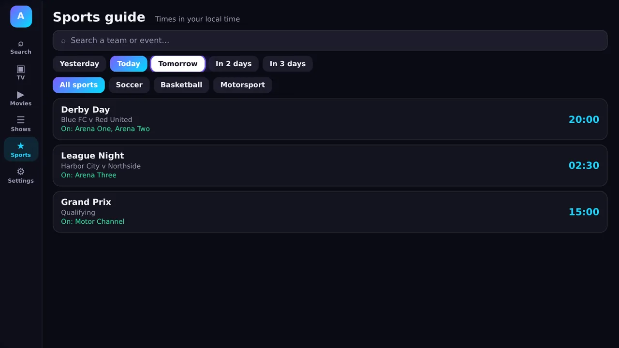Viewport: 619px width, 348px height.
Task: Click the 20:00 start time
Action: pos(584,119)
